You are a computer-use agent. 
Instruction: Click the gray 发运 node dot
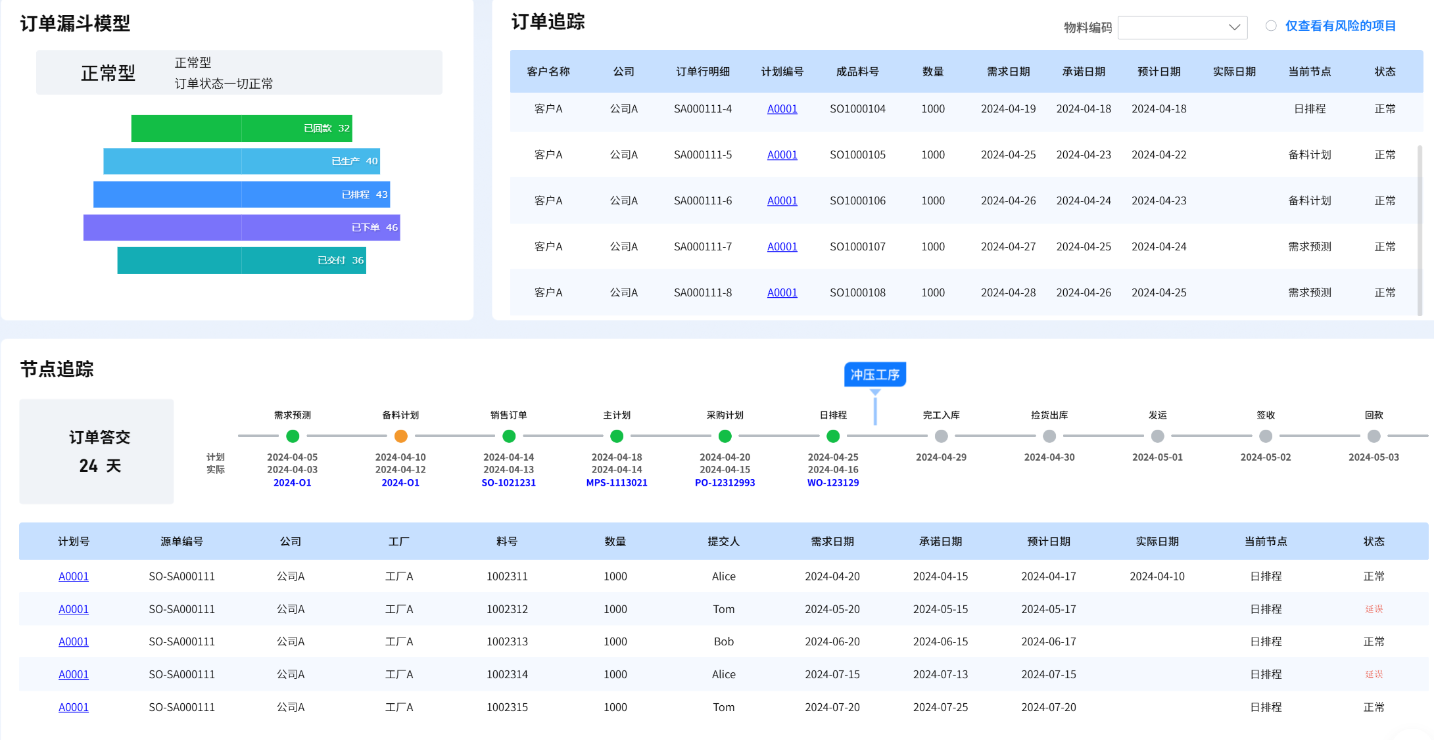click(1157, 436)
